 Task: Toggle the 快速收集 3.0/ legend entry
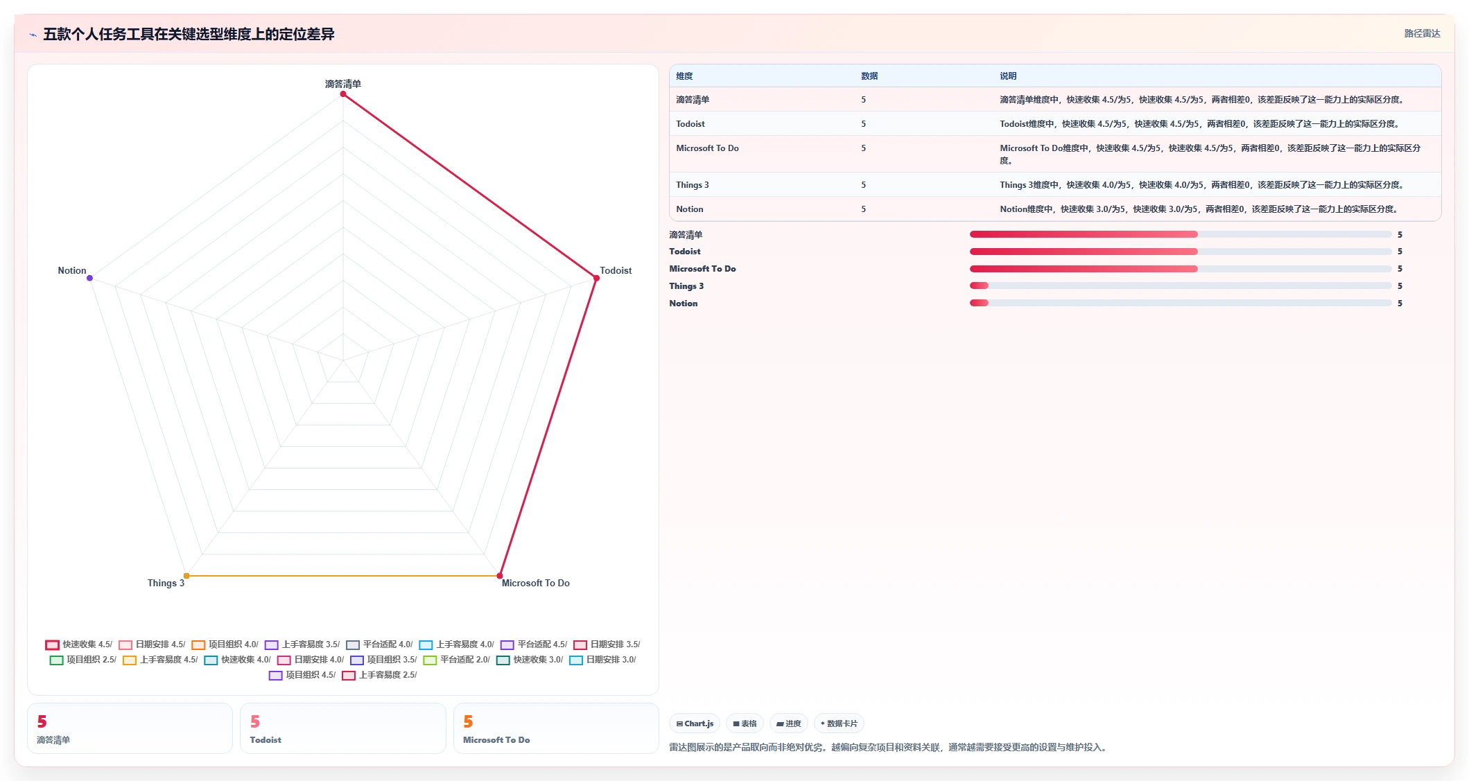(530, 660)
